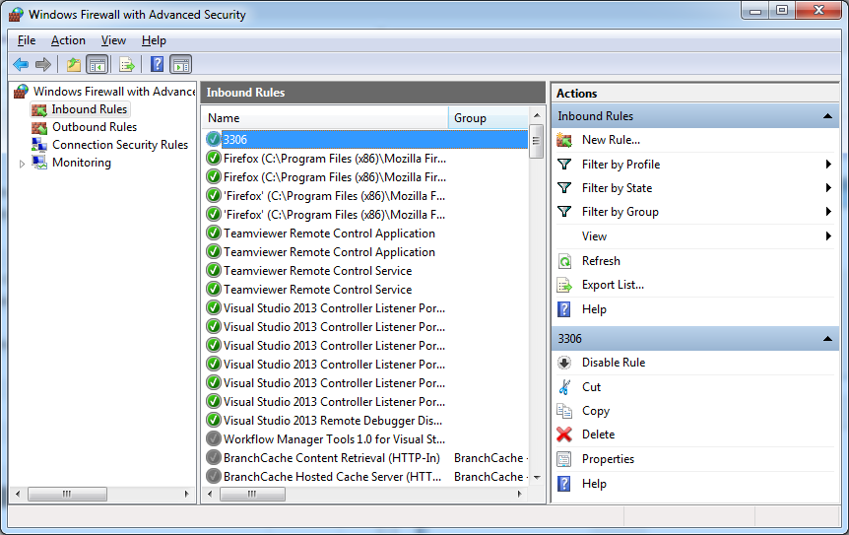
Task: Select Workflow Manager Tools 1.0 rule
Action: coord(334,439)
